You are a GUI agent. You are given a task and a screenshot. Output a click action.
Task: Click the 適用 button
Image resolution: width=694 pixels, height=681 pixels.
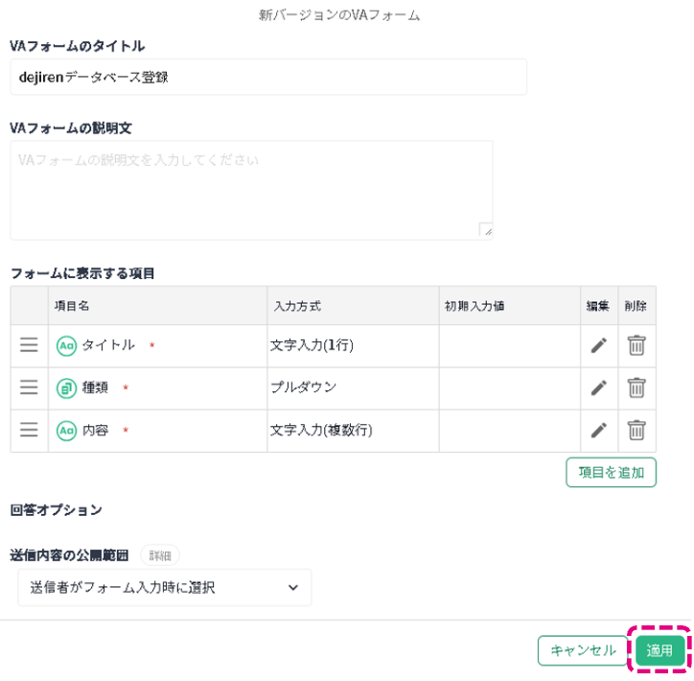[x=659, y=650]
